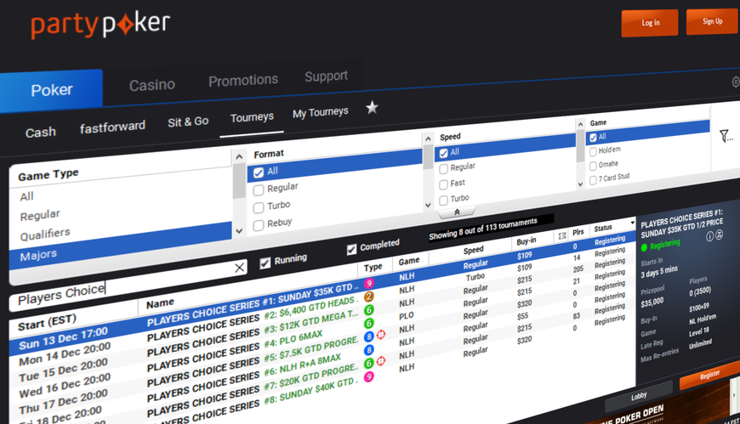Enable the Regular format checkbox

pos(259,190)
